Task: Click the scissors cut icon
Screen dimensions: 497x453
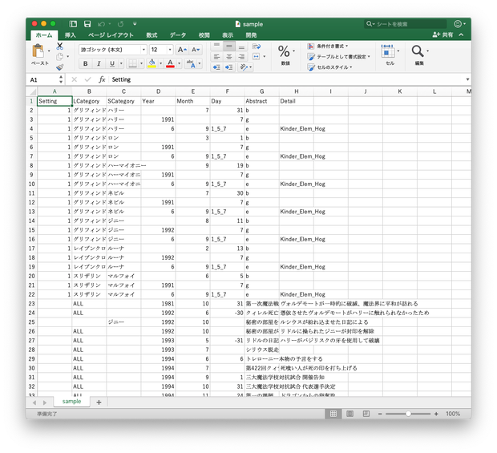Action: 59,47
